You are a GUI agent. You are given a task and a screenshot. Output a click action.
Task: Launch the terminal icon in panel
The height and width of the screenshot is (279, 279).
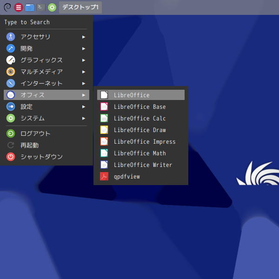tap(41, 7)
